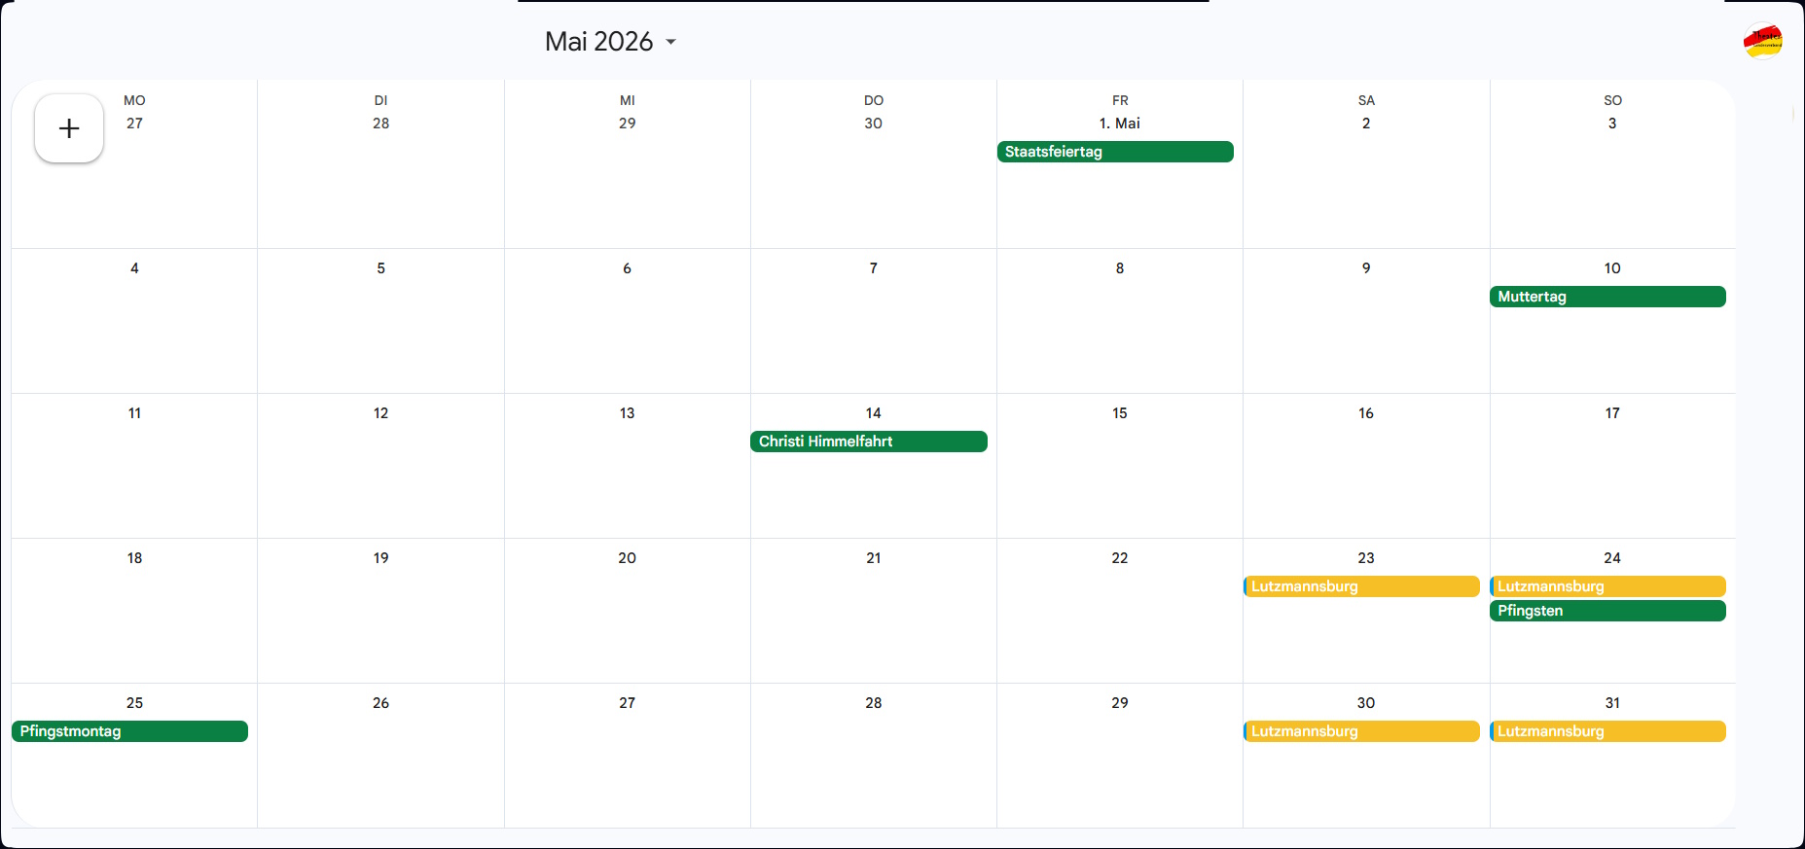Click day number 12 on Tuesday

380,413
